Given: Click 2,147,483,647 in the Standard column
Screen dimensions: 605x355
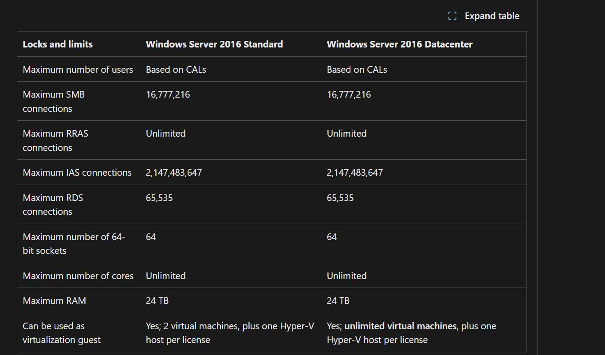Looking at the screenshot, I should pos(174,173).
